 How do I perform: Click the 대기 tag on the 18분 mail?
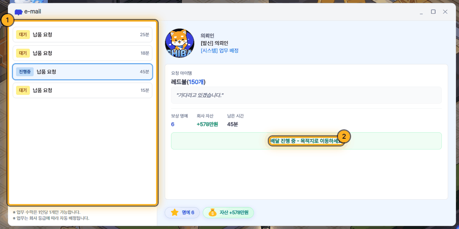click(x=23, y=53)
